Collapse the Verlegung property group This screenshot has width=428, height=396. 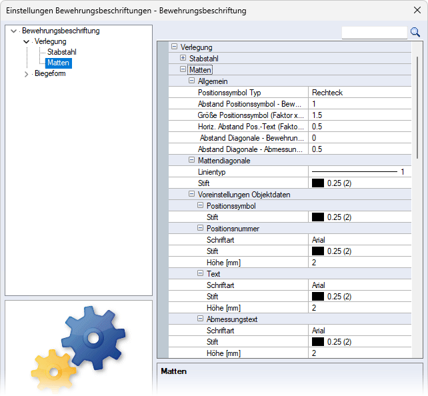point(175,47)
